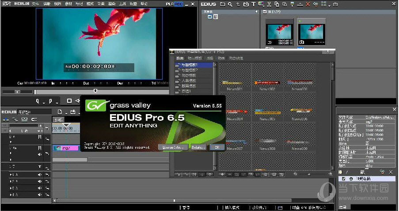Click the Stop button in player controls

pos(69,101)
